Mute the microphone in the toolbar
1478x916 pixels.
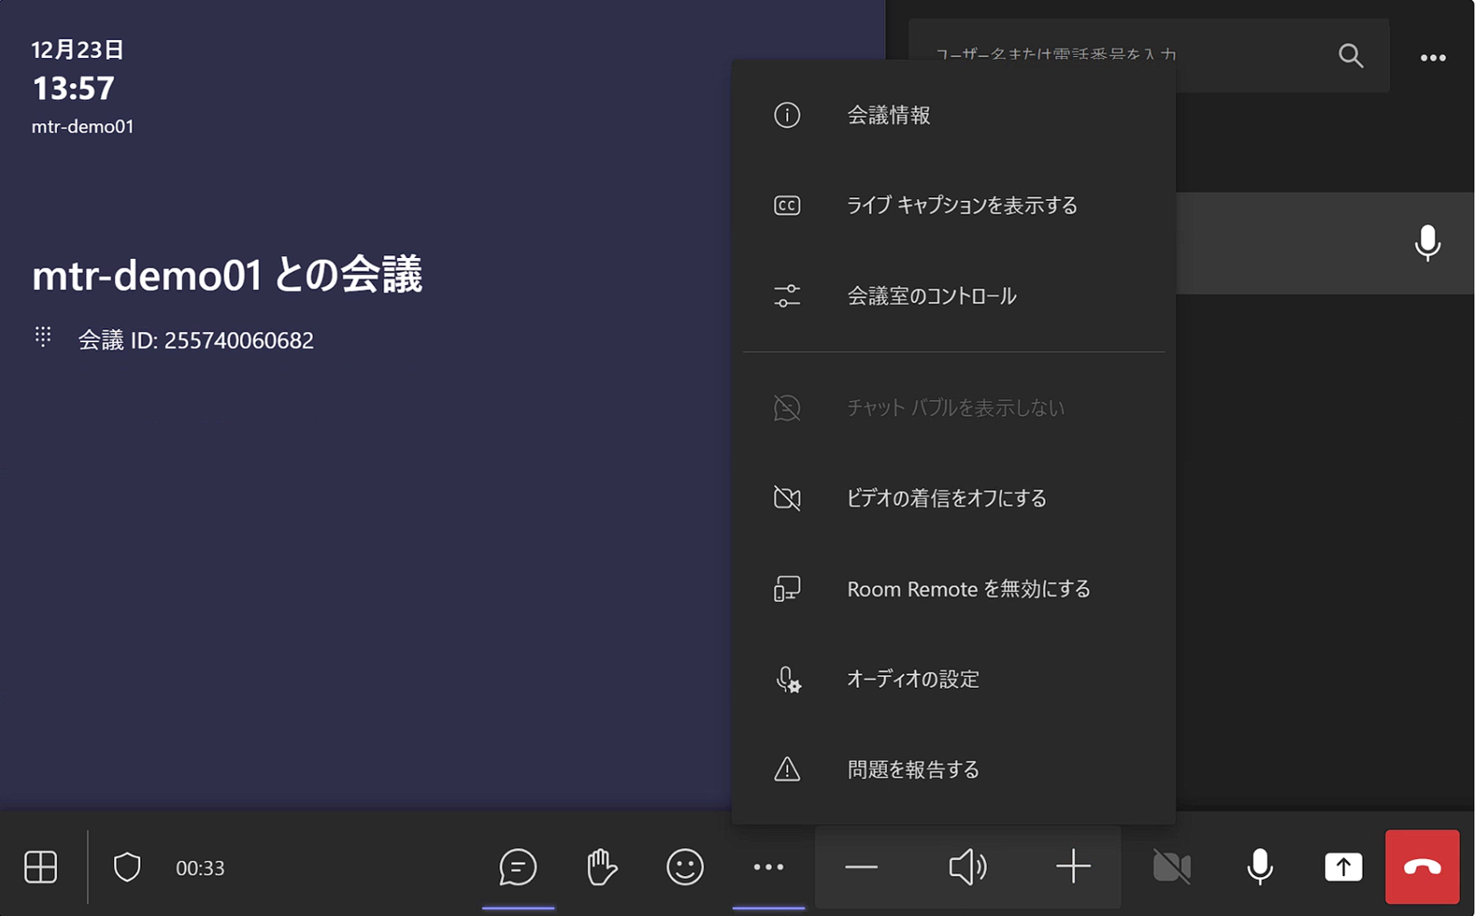click(1260, 866)
